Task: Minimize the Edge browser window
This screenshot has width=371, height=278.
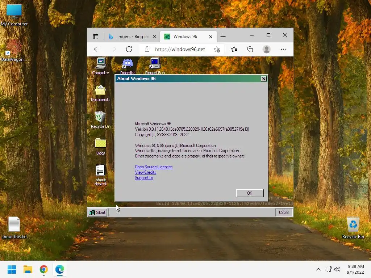Action: tap(252, 35)
